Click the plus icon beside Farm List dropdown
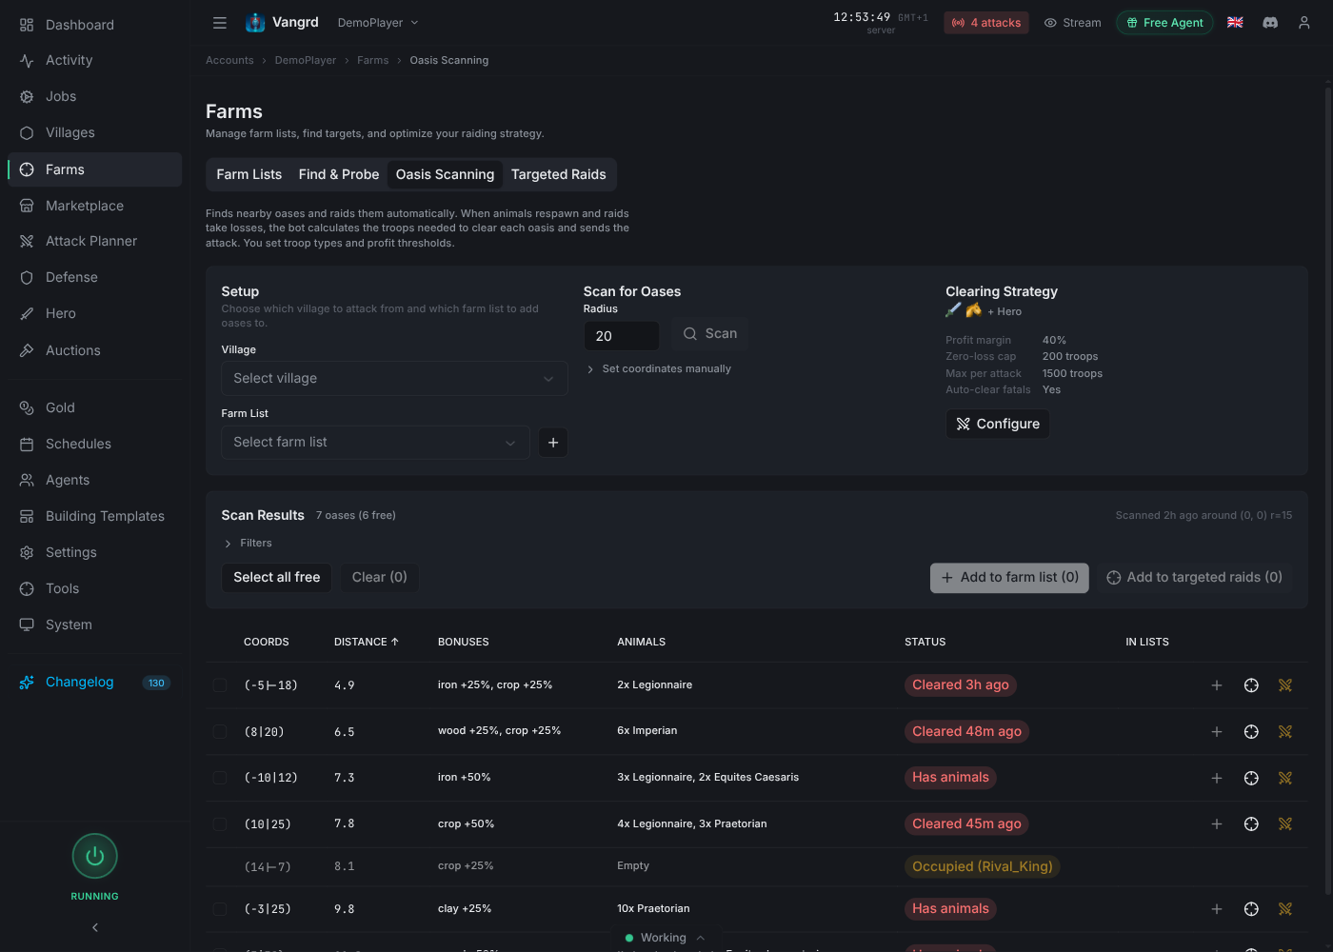This screenshot has height=952, width=1333. pyautogui.click(x=553, y=442)
